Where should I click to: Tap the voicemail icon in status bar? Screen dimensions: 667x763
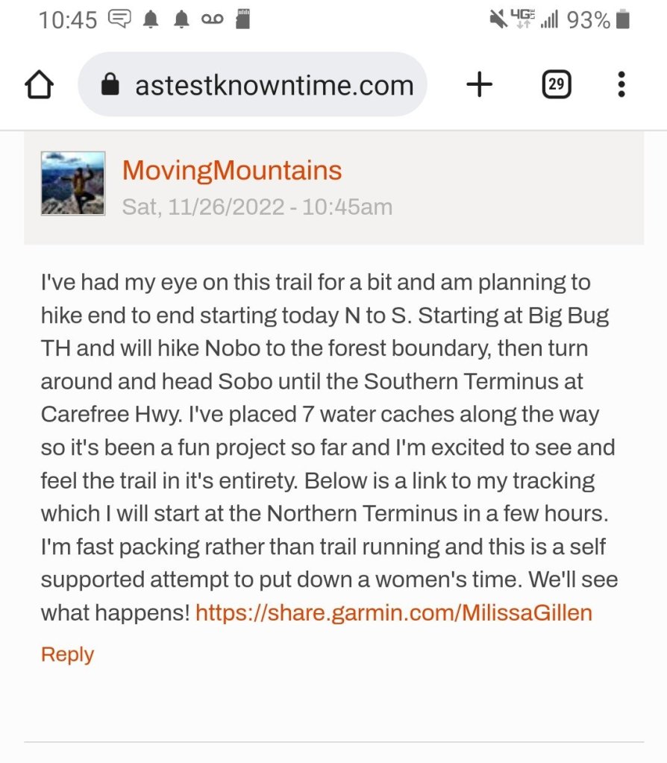(x=212, y=19)
